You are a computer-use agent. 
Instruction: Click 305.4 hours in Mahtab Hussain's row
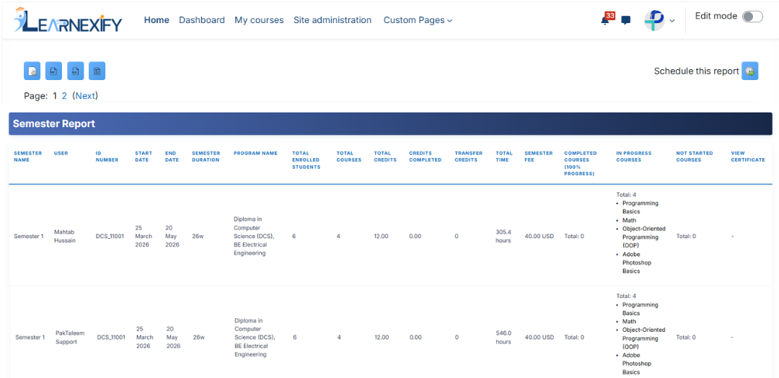point(503,236)
